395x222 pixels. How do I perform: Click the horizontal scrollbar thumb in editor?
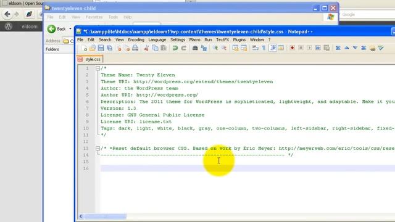105,216
